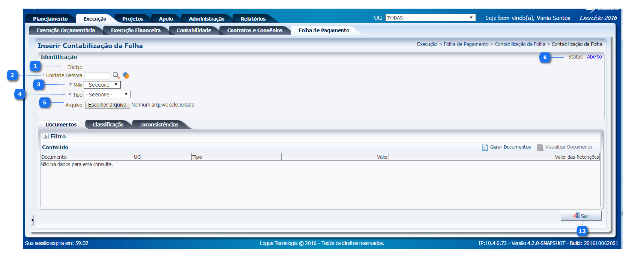Click the Contabilização da Folha breadcrumb link
Screen dimensions: 626x254
coord(520,44)
